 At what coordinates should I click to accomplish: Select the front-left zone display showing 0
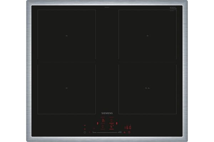(x=103, y=126)
